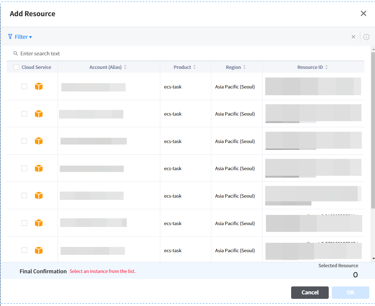
Task: Clear filters with the small X icon
Action: point(353,37)
